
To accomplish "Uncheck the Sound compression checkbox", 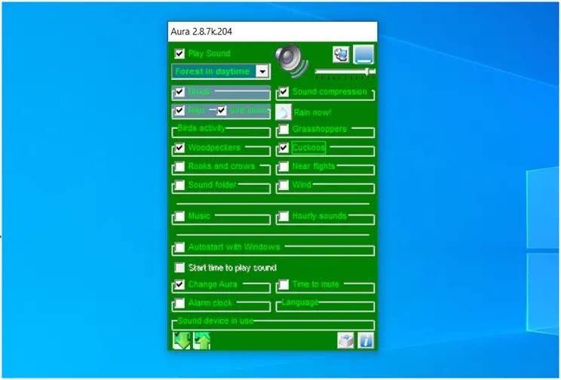I will coord(284,92).
